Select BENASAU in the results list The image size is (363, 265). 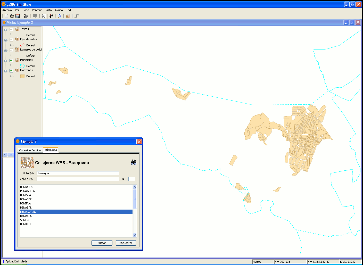pyautogui.click(x=76, y=216)
